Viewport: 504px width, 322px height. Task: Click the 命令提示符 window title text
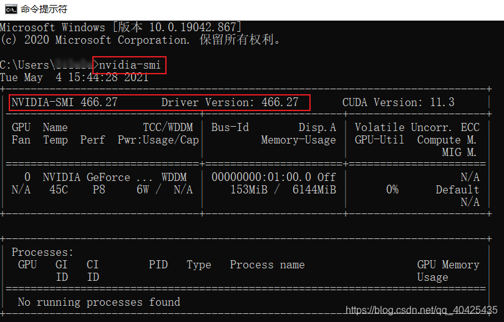pos(44,9)
